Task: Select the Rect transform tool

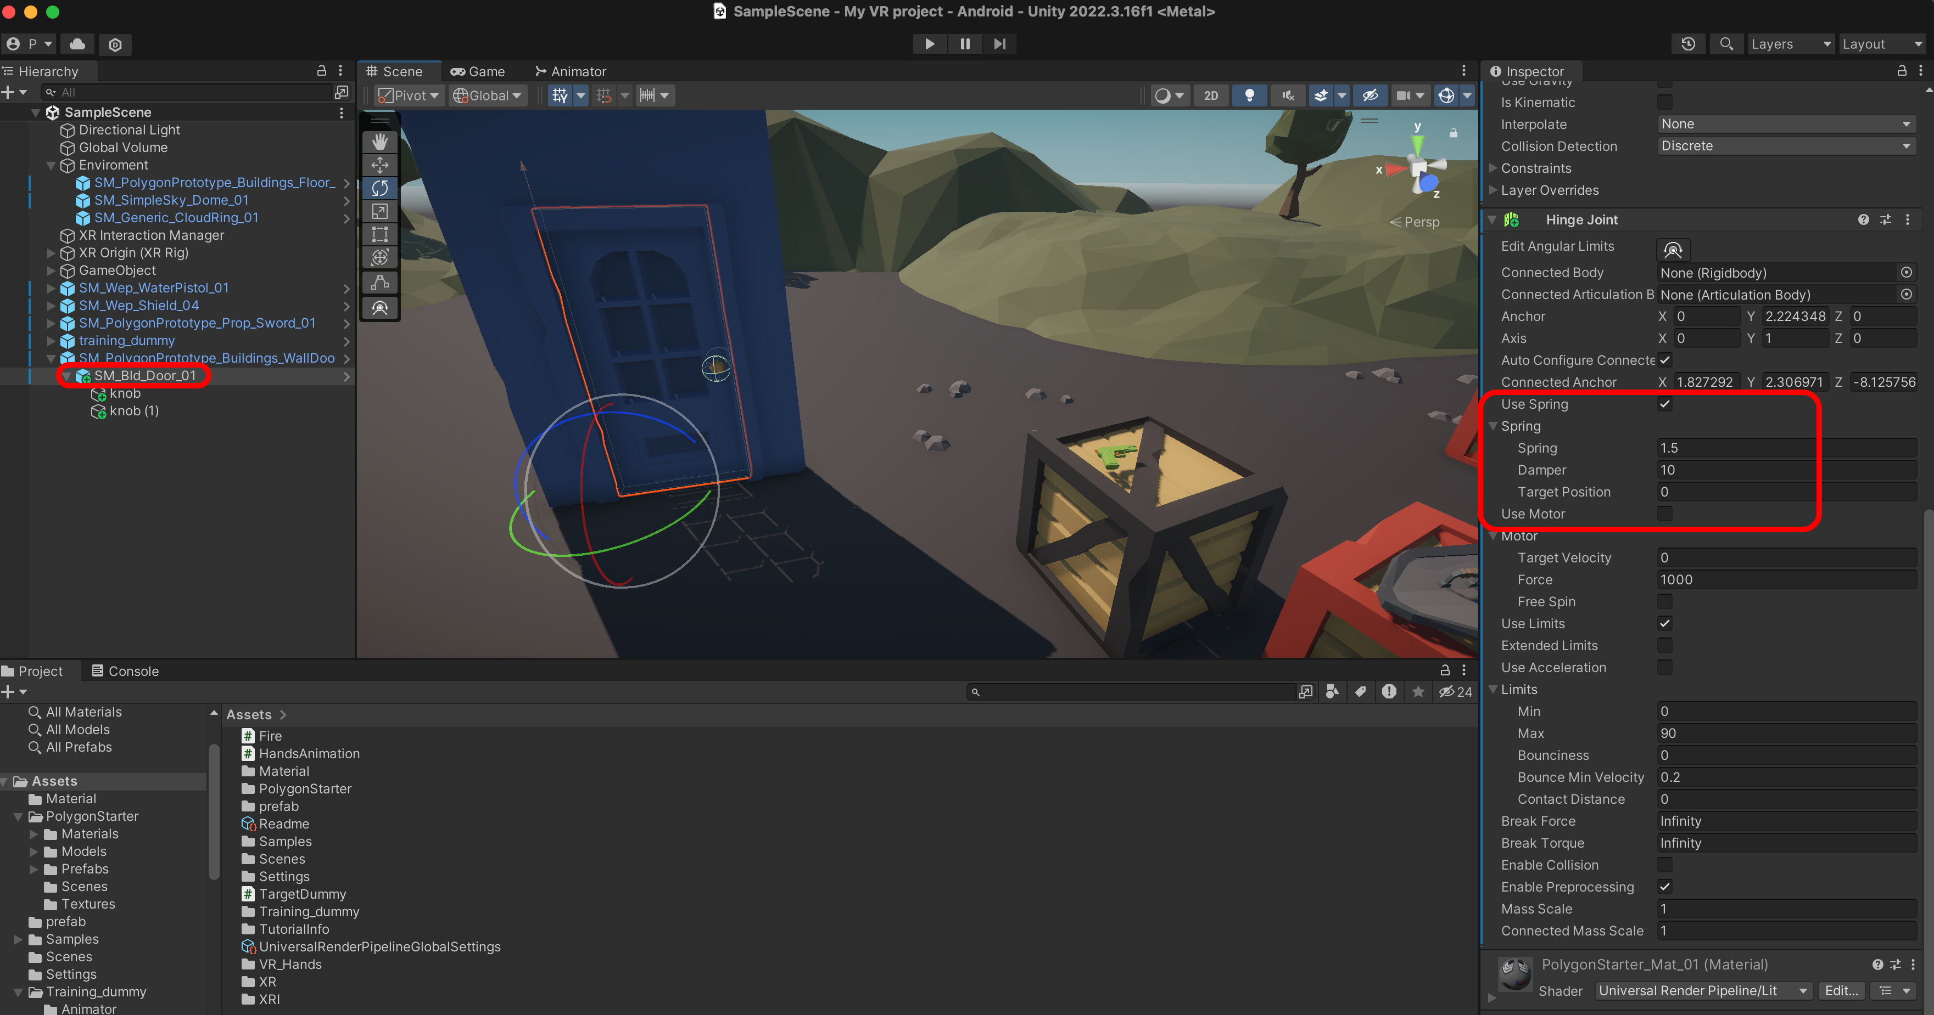Action: [380, 234]
